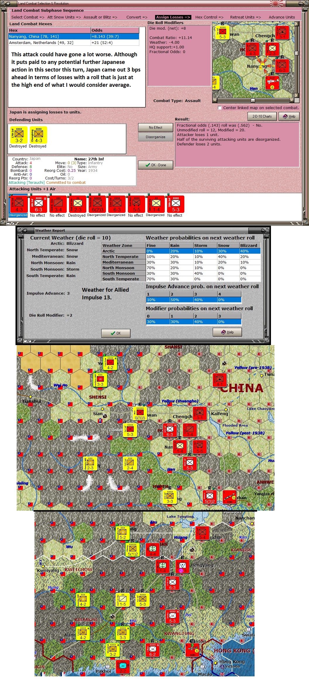Select the 2nd Mot 5-5 attacking unit
The image size is (309, 679).
coord(136,204)
